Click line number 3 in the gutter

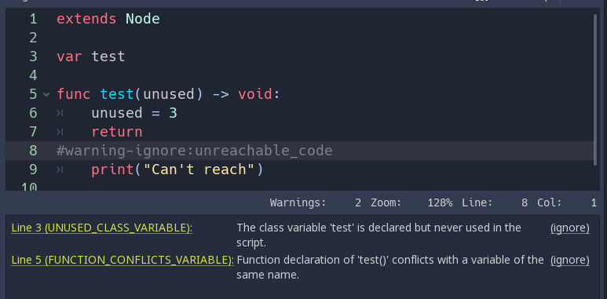point(33,57)
